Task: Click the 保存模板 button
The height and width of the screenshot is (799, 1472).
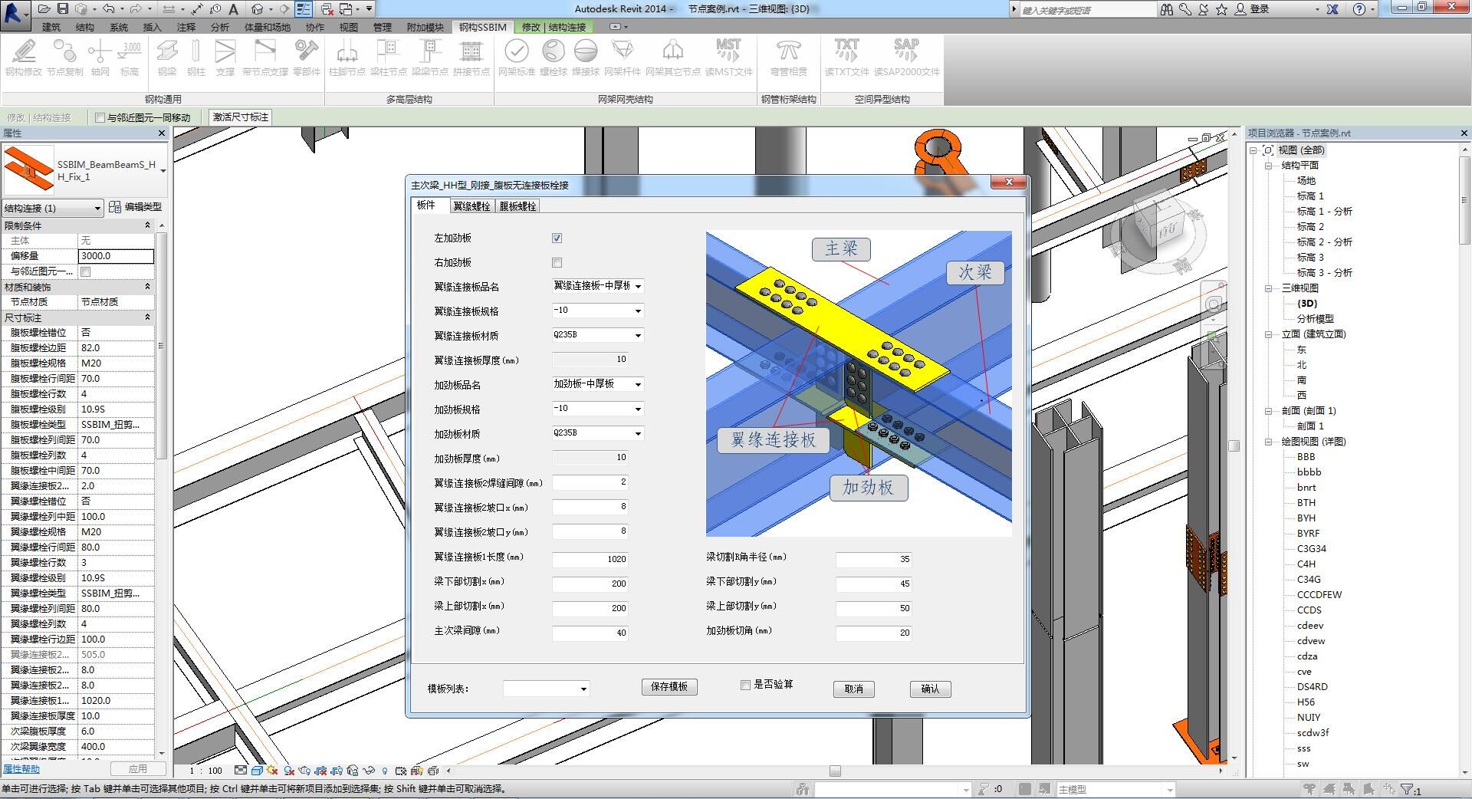Action: click(x=669, y=687)
